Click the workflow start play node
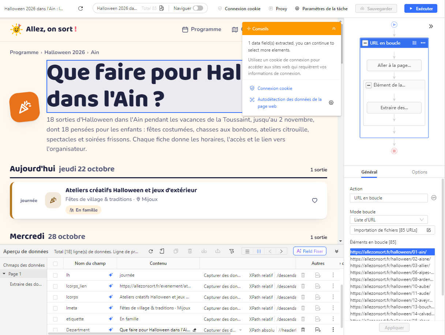The width and height of the screenshot is (445, 335). coord(394,25)
